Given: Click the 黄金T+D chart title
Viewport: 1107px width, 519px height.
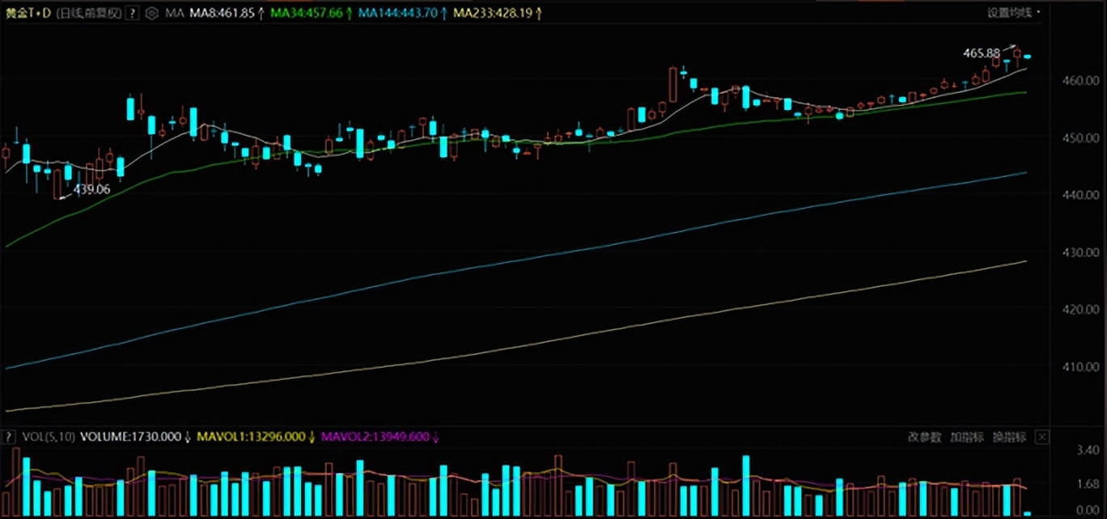Looking at the screenshot, I should point(28,13).
